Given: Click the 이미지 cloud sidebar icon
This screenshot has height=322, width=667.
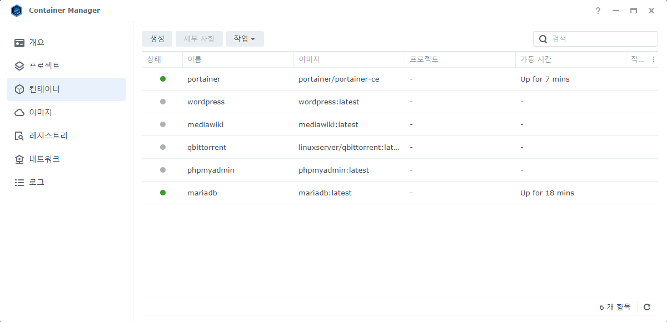Looking at the screenshot, I should 19,113.
